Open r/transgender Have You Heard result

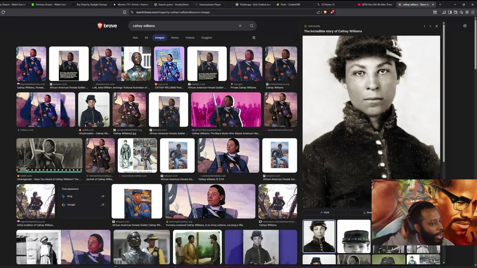pos(50,156)
